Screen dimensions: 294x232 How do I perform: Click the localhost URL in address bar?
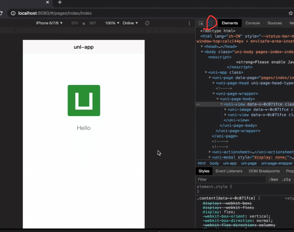(x=55, y=13)
